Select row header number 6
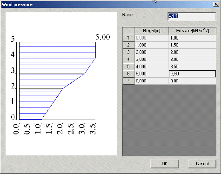This screenshot has height=174, width=221. coord(128,74)
